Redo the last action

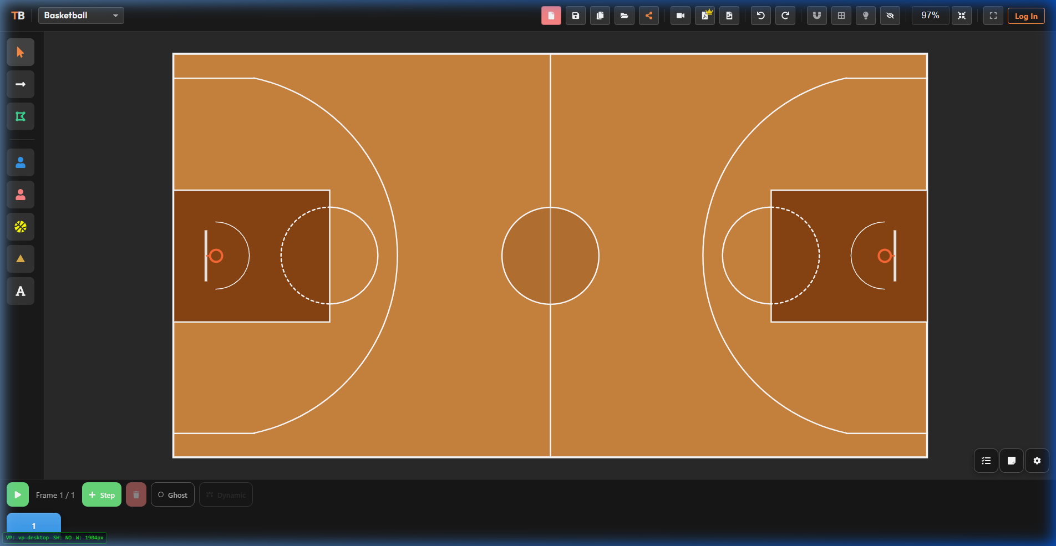click(785, 16)
